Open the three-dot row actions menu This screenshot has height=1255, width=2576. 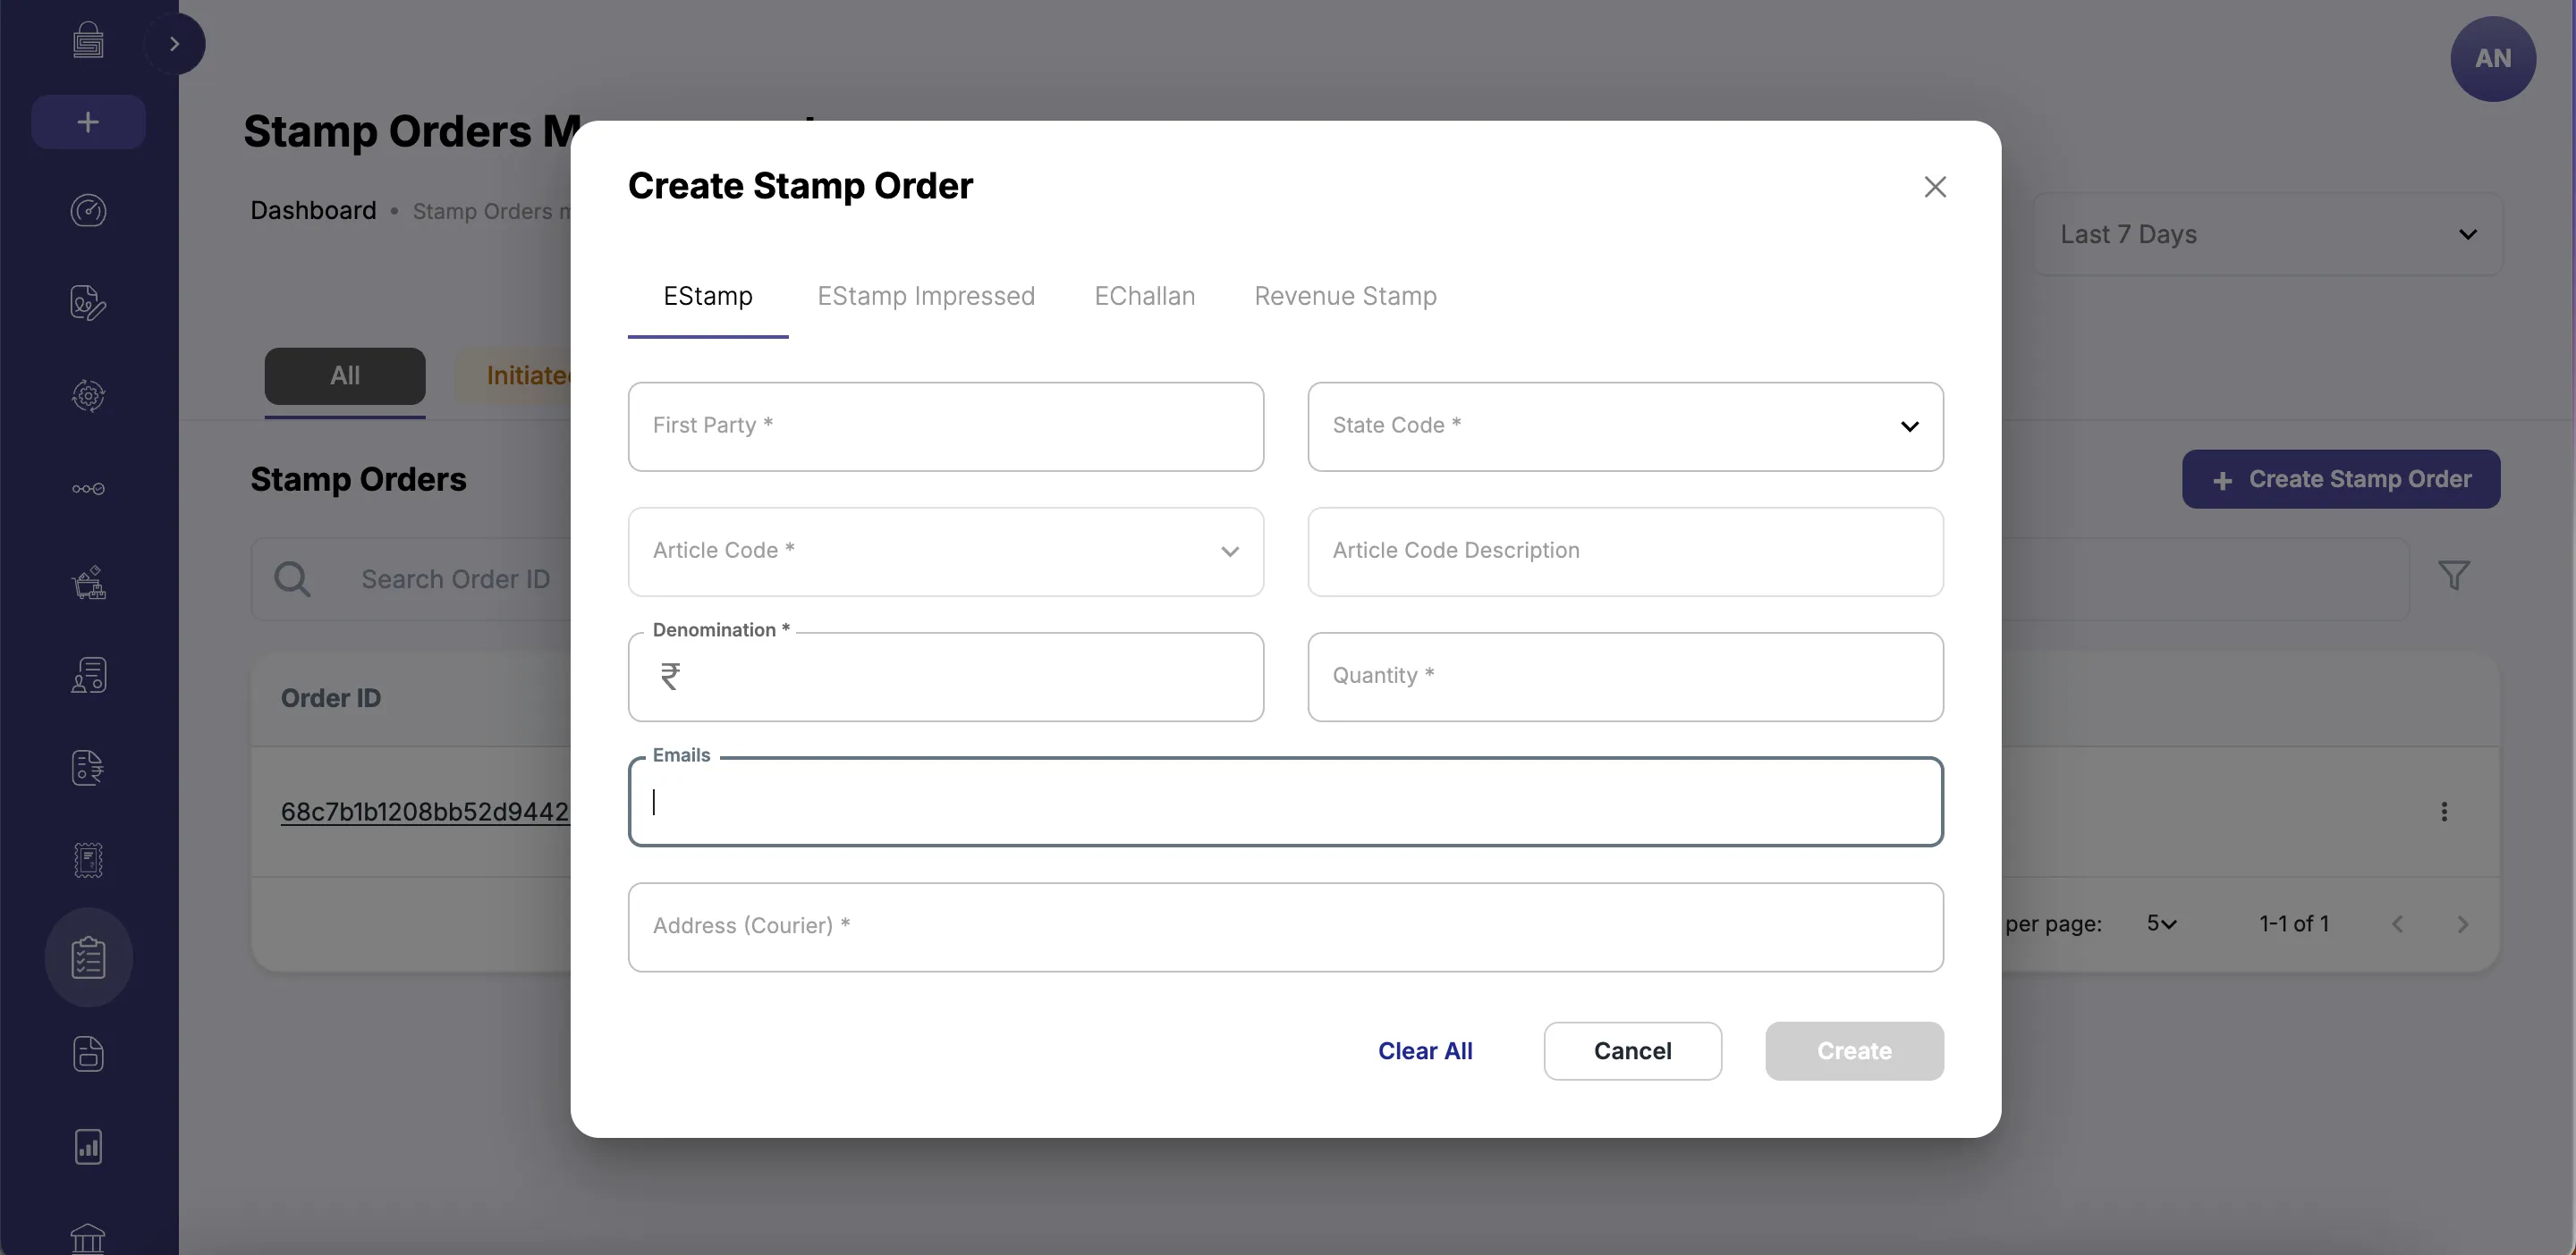[2444, 812]
